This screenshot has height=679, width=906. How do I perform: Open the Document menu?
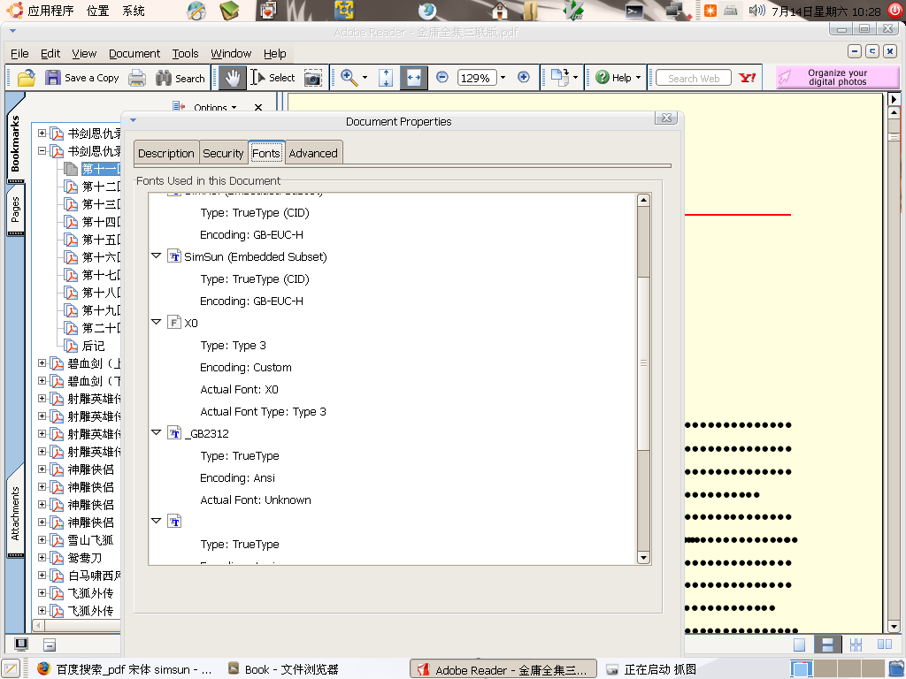click(x=134, y=54)
